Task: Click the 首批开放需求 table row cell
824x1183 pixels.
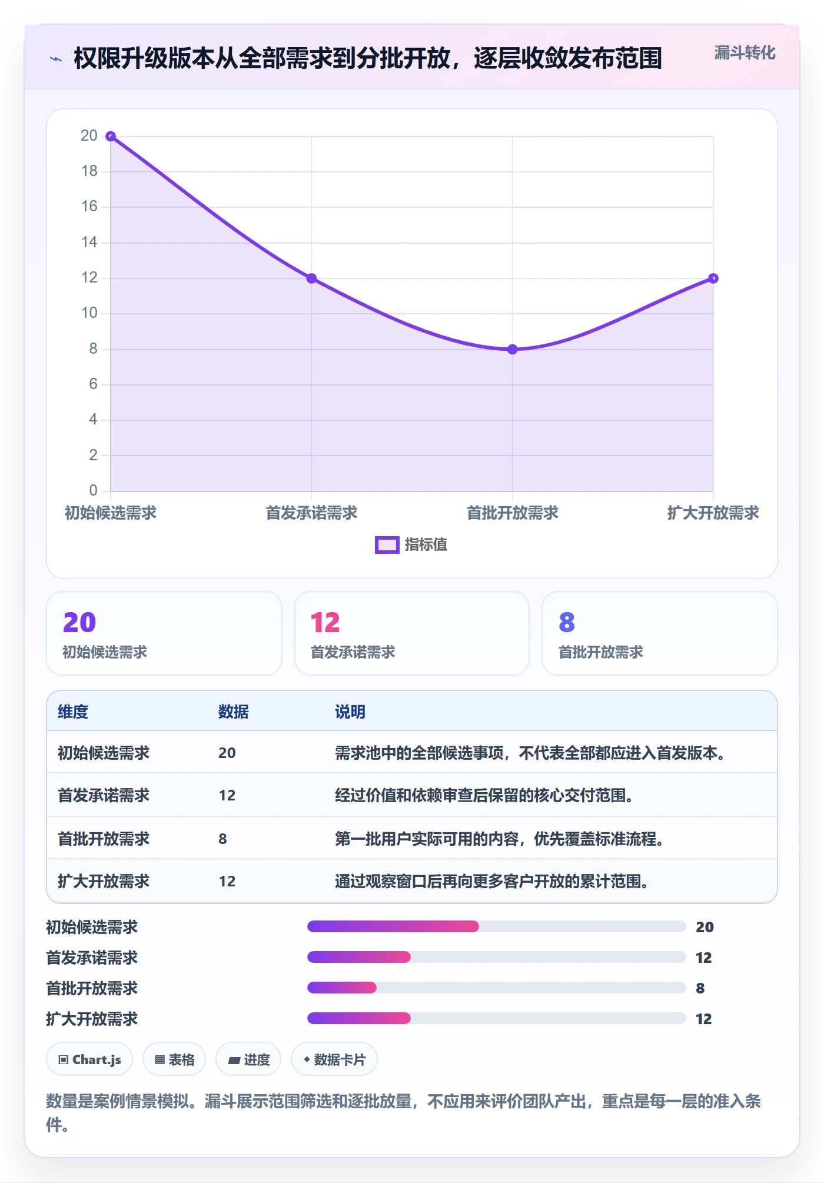Action: [x=104, y=838]
